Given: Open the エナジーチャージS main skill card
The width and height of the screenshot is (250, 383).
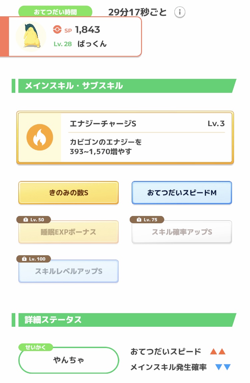Looking at the screenshot, I should click(x=125, y=137).
